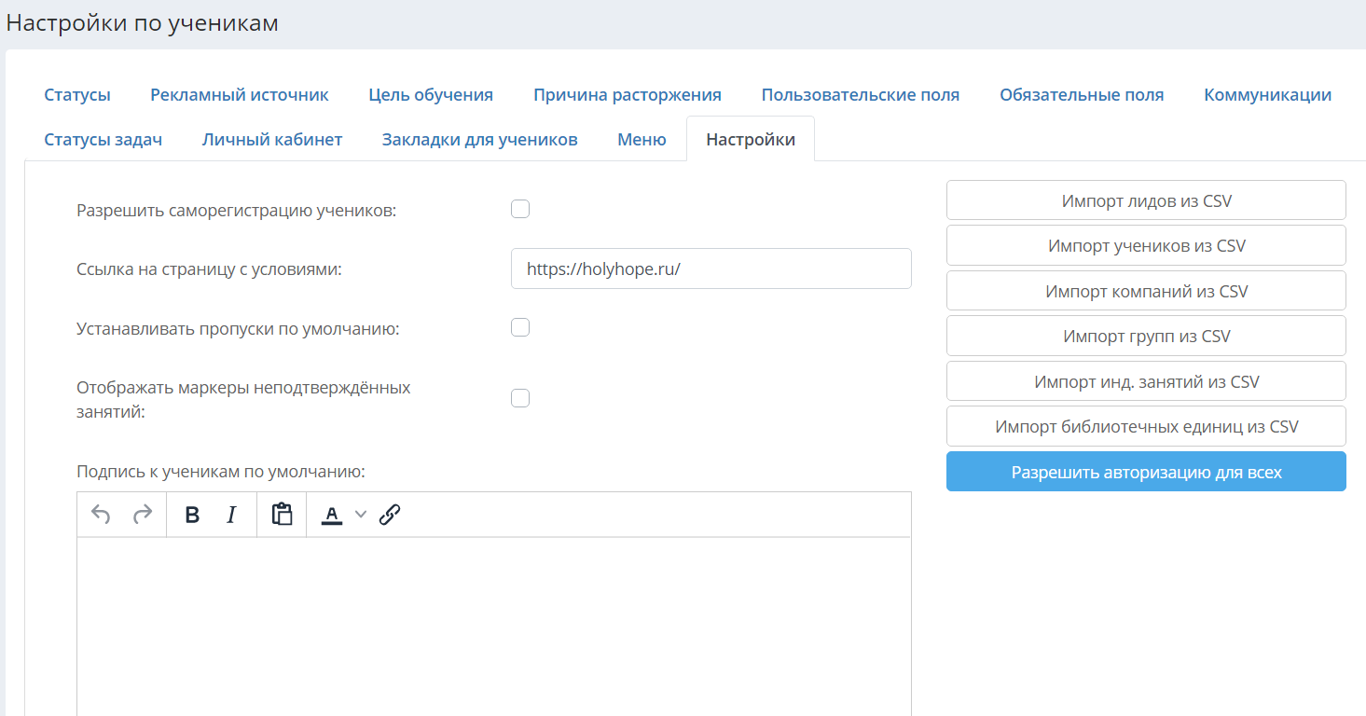Click the Импорт лидов из CSV button
Viewport: 1366px width, 716px height.
[1146, 200]
